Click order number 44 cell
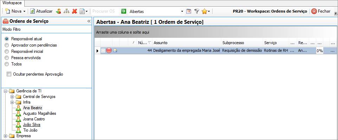The width and height of the screenshot is (338, 140). point(144,51)
